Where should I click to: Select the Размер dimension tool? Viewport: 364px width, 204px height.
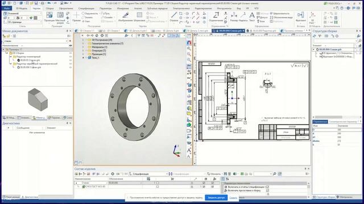coord(234,17)
